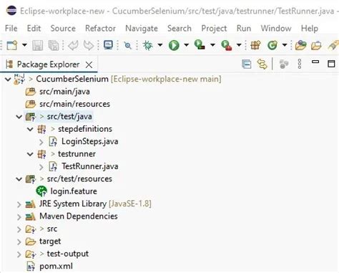
Task: Select the pom.xml file
Action: (x=56, y=266)
